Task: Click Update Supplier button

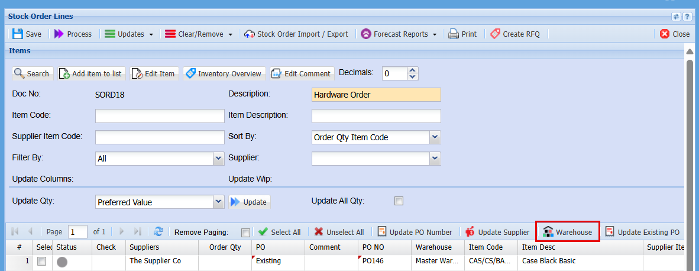Action: (497, 232)
